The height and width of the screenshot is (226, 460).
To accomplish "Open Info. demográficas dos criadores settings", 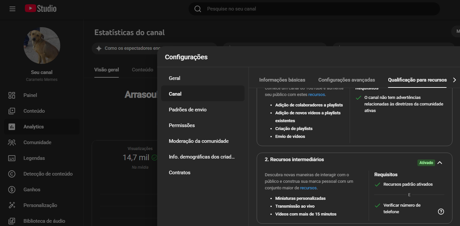I will pyautogui.click(x=203, y=157).
